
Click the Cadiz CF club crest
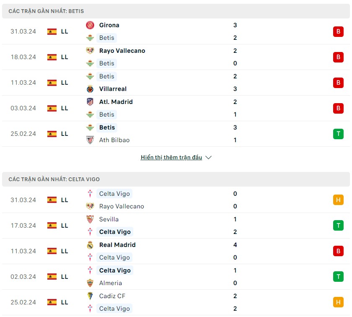(90, 296)
